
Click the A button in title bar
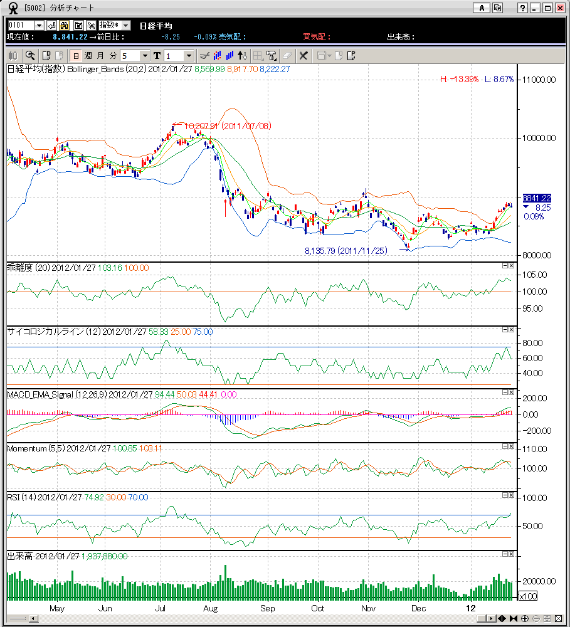pyautogui.click(x=482, y=8)
